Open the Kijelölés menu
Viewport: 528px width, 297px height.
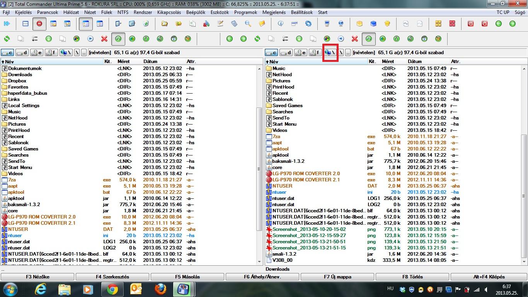pyautogui.click(x=23, y=12)
